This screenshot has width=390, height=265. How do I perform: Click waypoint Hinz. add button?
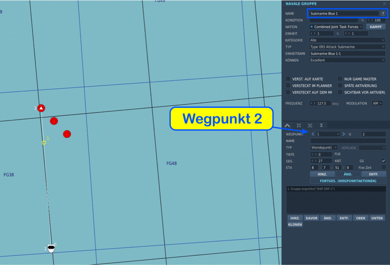pos(323,174)
